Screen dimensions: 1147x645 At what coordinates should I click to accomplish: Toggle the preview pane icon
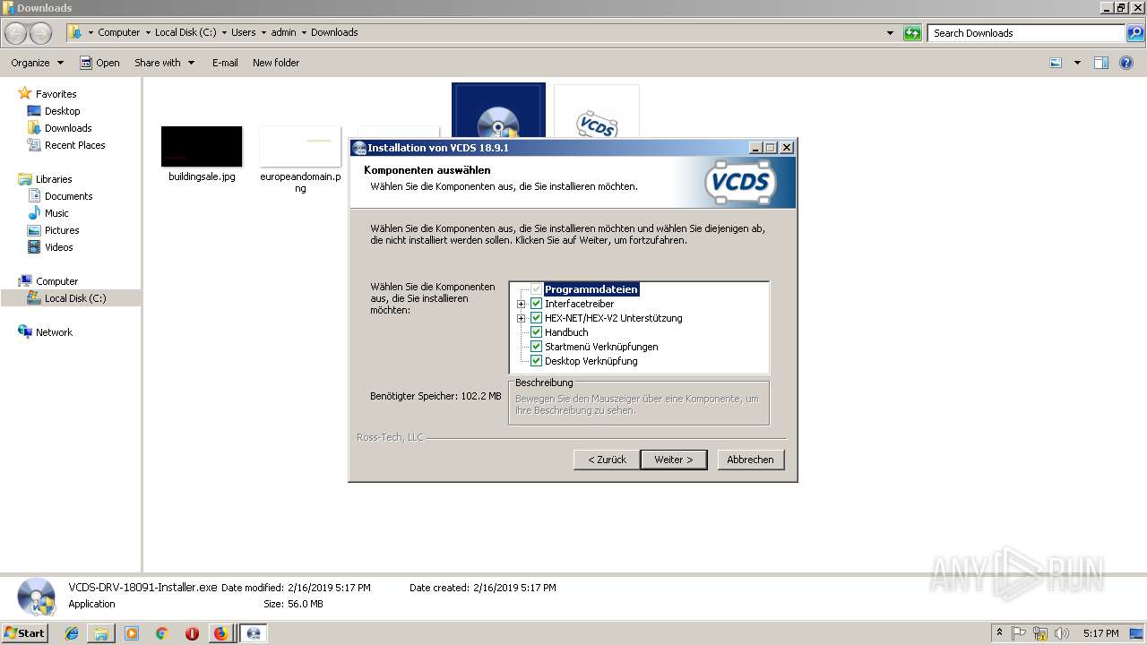(x=1101, y=63)
